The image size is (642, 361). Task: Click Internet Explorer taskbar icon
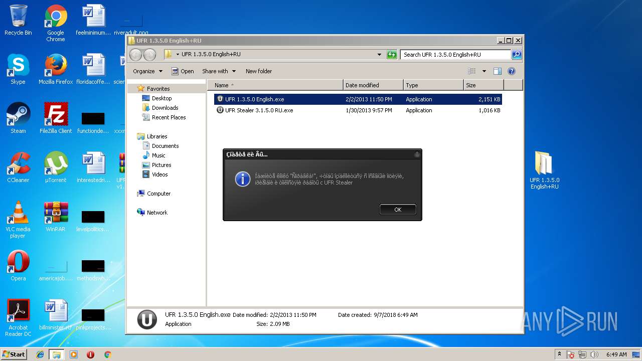point(40,354)
